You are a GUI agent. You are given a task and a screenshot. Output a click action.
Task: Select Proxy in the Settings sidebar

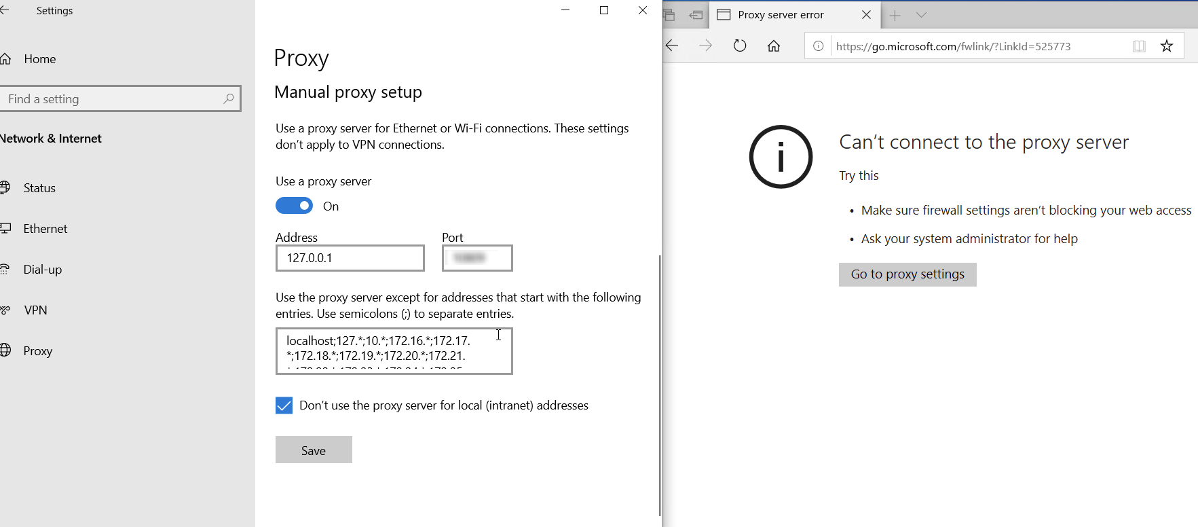click(x=37, y=351)
